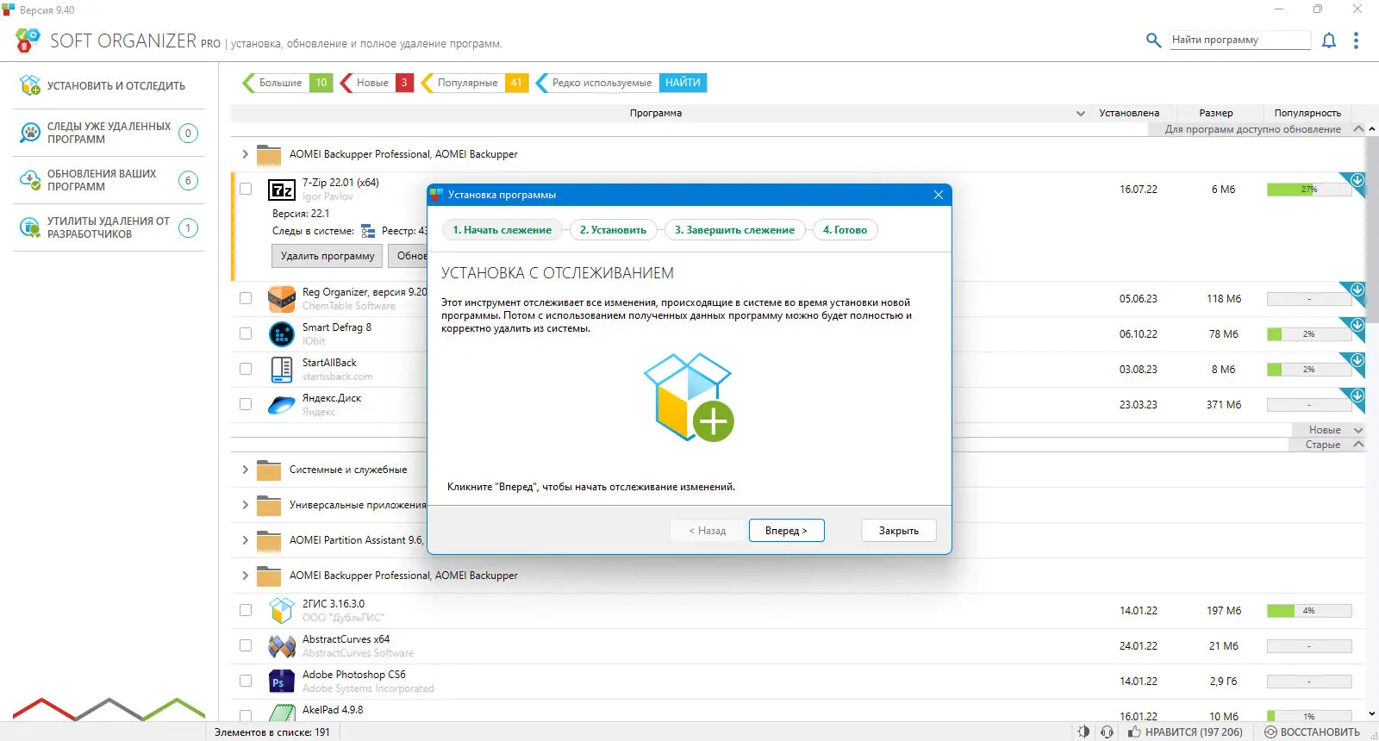Click the update arrow for Smart Defrag 8
The height and width of the screenshot is (741, 1379).
tap(1357, 326)
